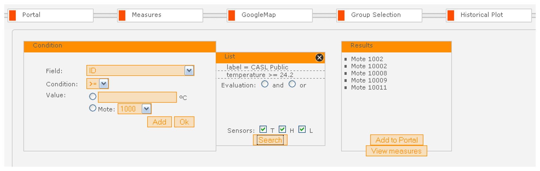Click the °C value input field

pos(137,97)
